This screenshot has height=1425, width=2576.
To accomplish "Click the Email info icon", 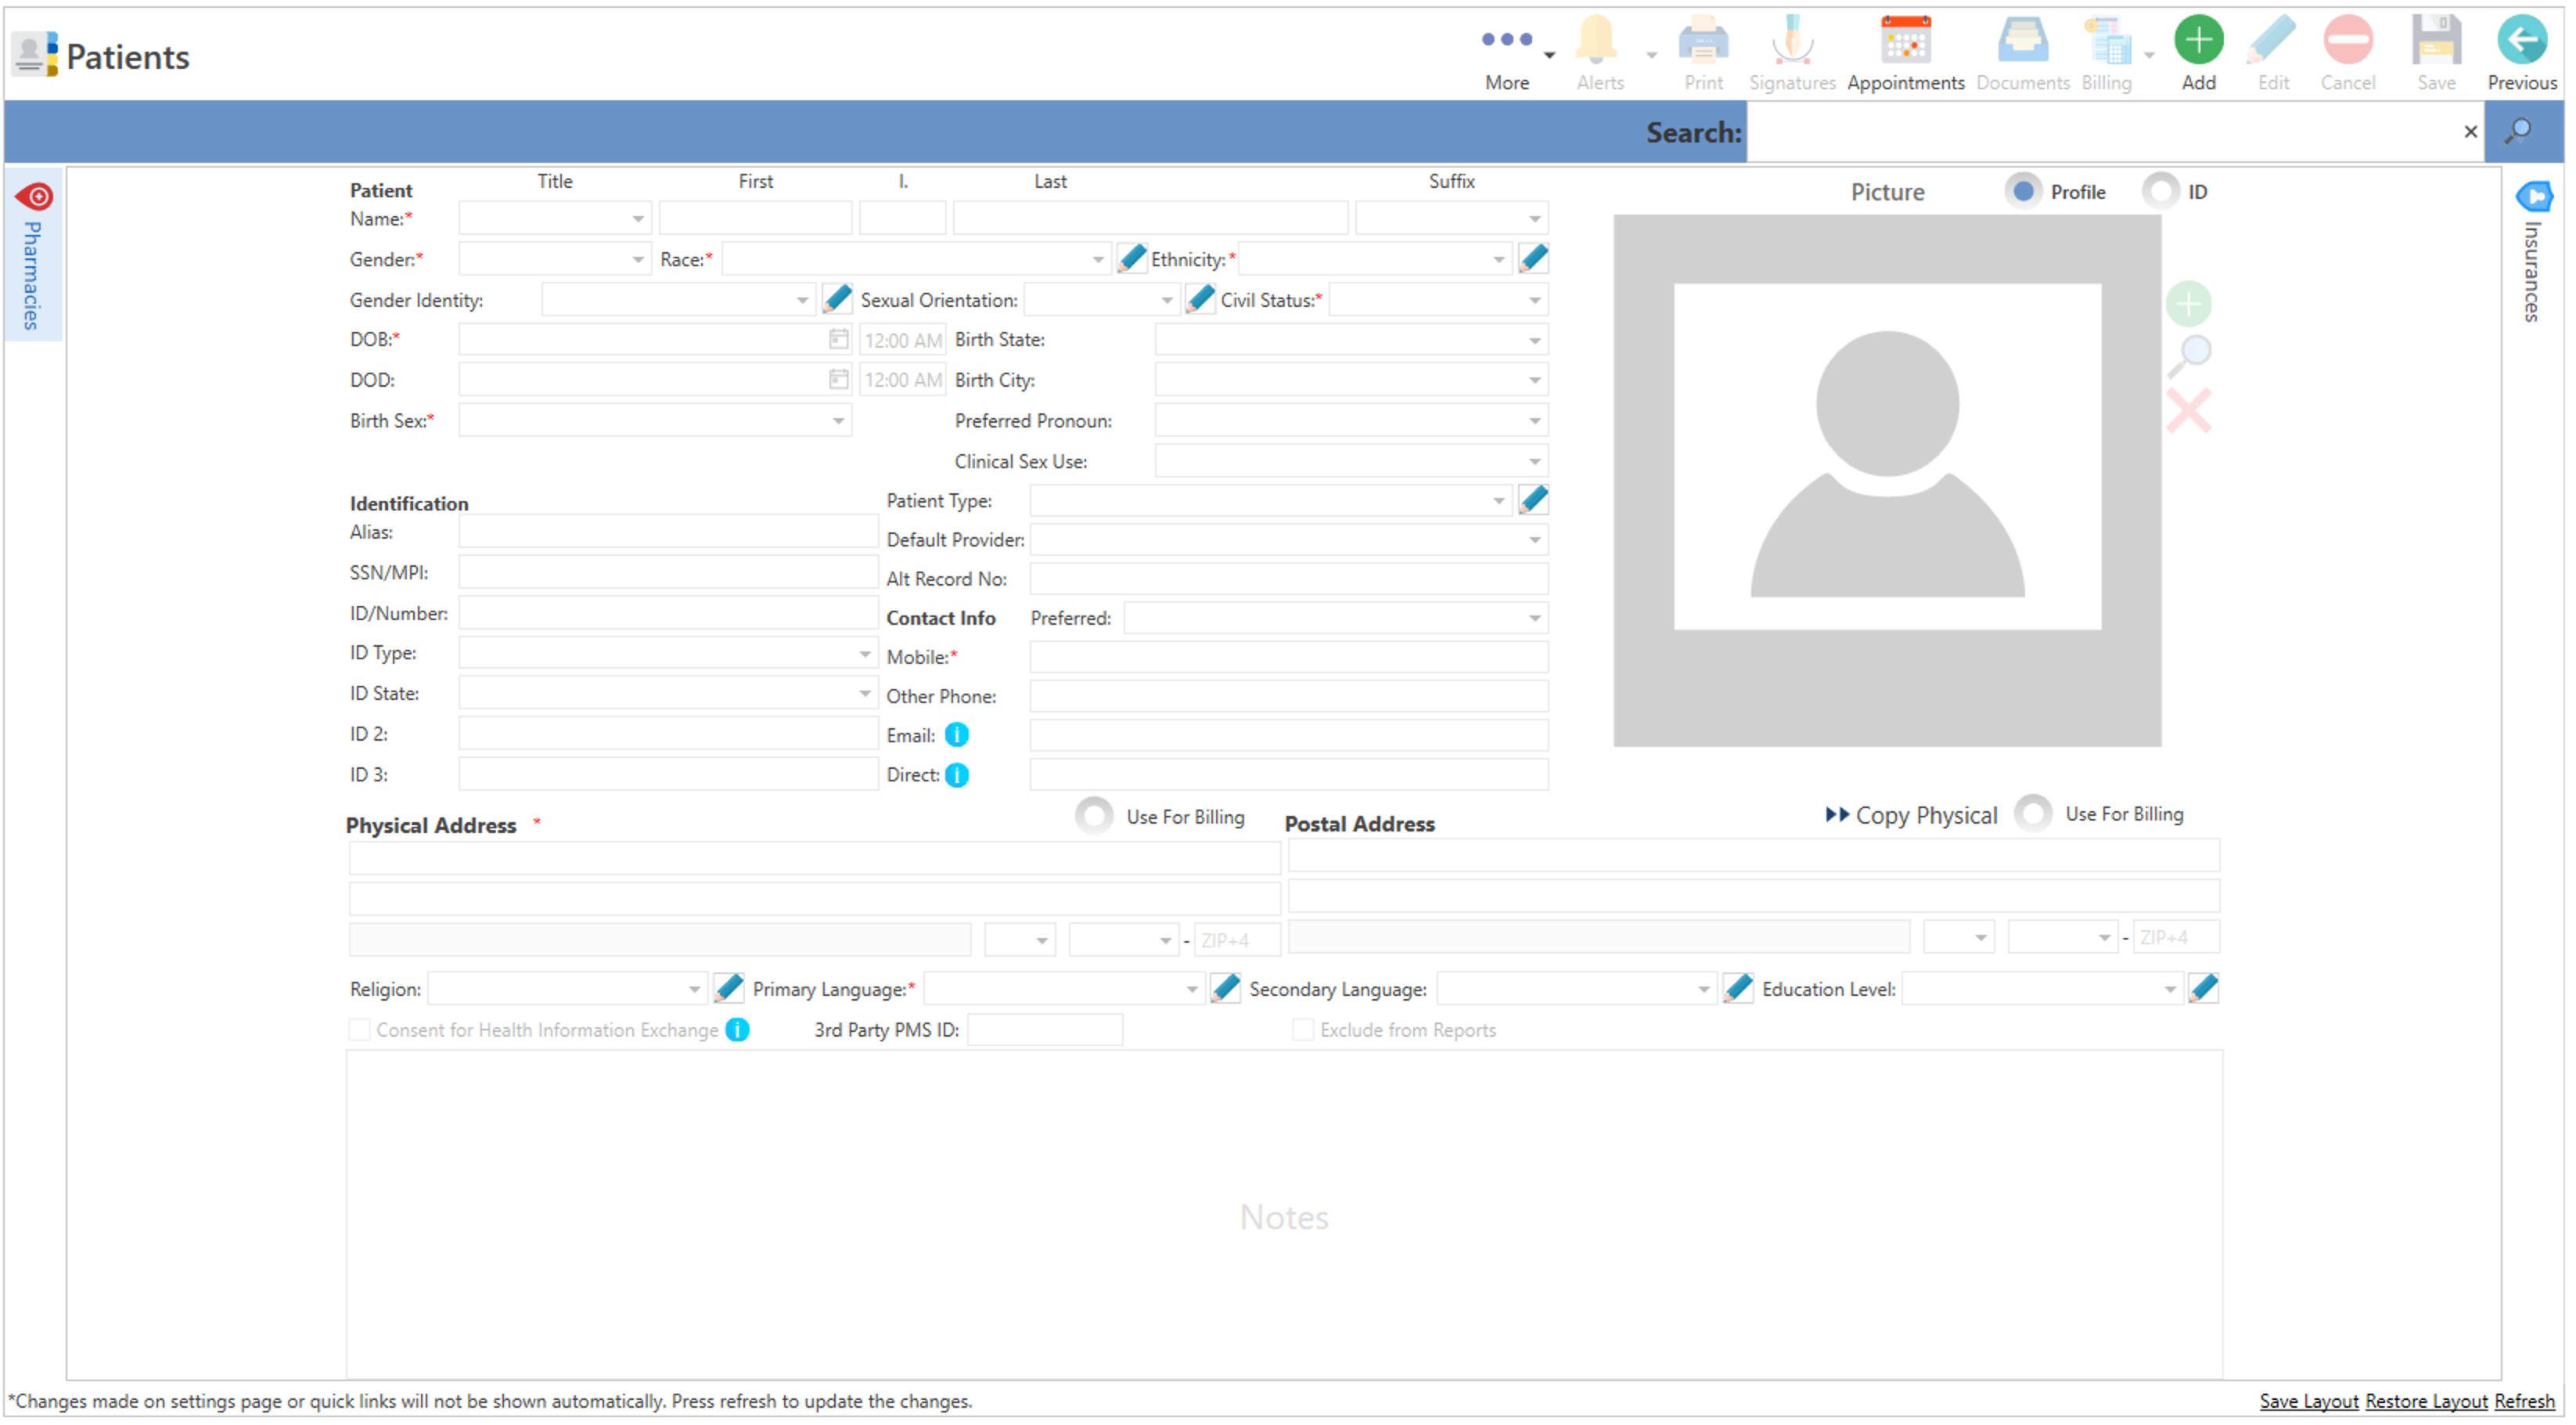I will 957,735.
